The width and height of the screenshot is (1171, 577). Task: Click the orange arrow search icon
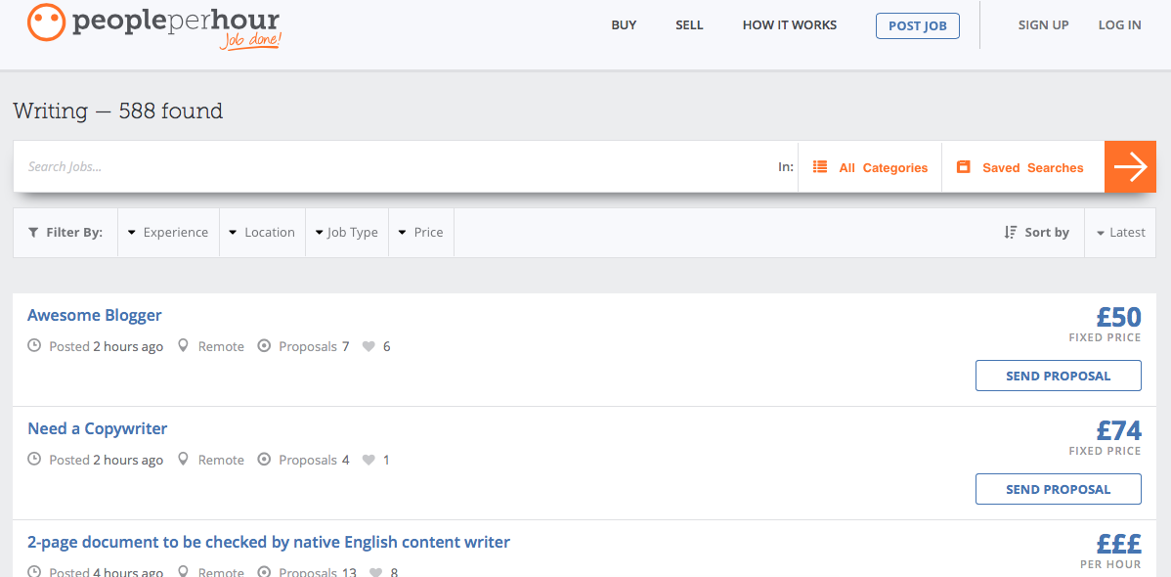pos(1130,166)
